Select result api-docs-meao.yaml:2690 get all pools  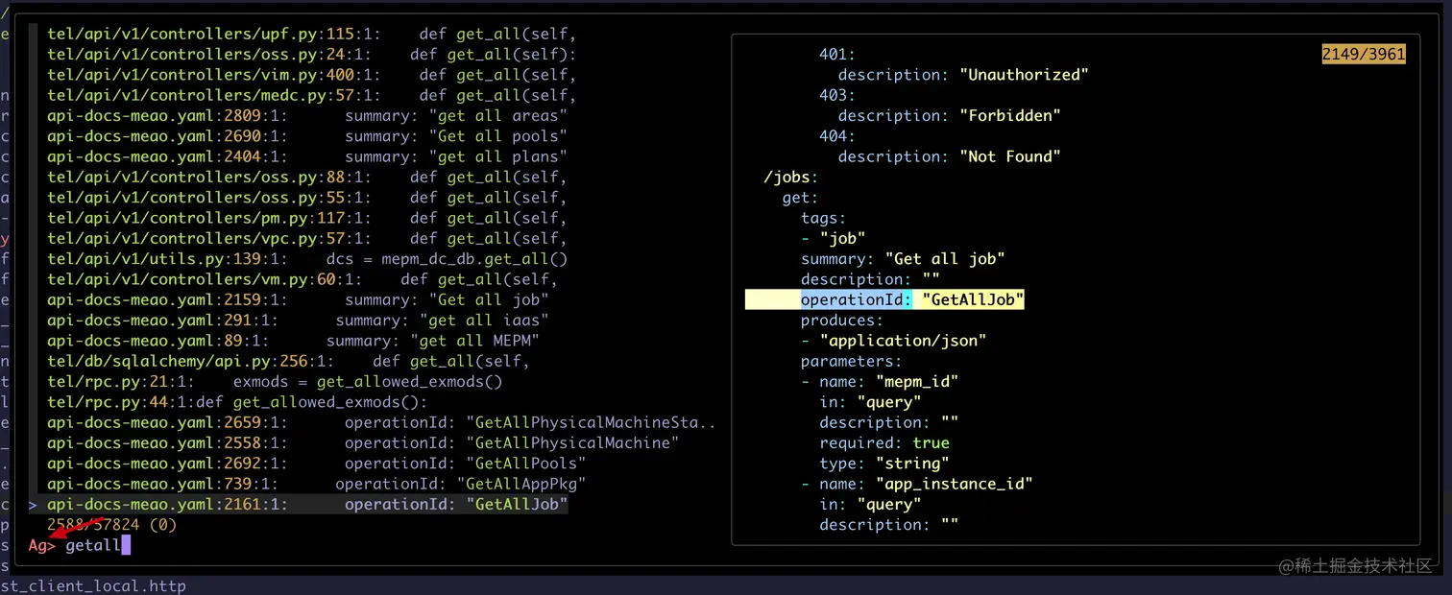coord(307,136)
